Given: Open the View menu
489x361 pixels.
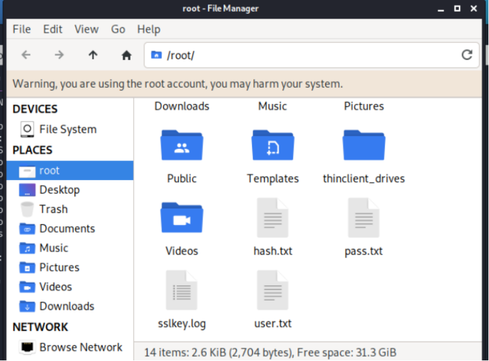Looking at the screenshot, I should [x=86, y=29].
